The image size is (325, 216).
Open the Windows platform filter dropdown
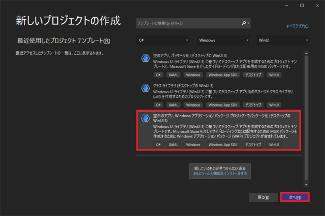pos(223,40)
